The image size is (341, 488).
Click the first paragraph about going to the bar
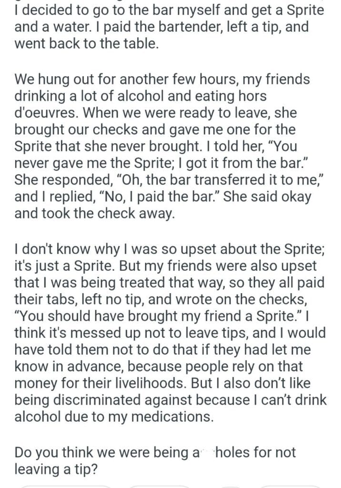[x=169, y=27]
